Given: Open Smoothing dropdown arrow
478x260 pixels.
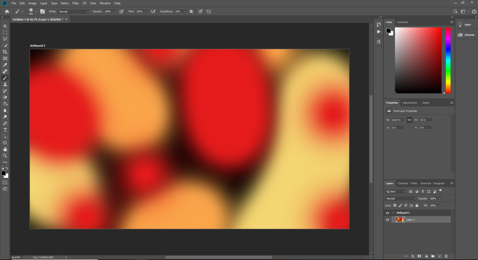Looking at the screenshot, I should pyautogui.click(x=185, y=11).
